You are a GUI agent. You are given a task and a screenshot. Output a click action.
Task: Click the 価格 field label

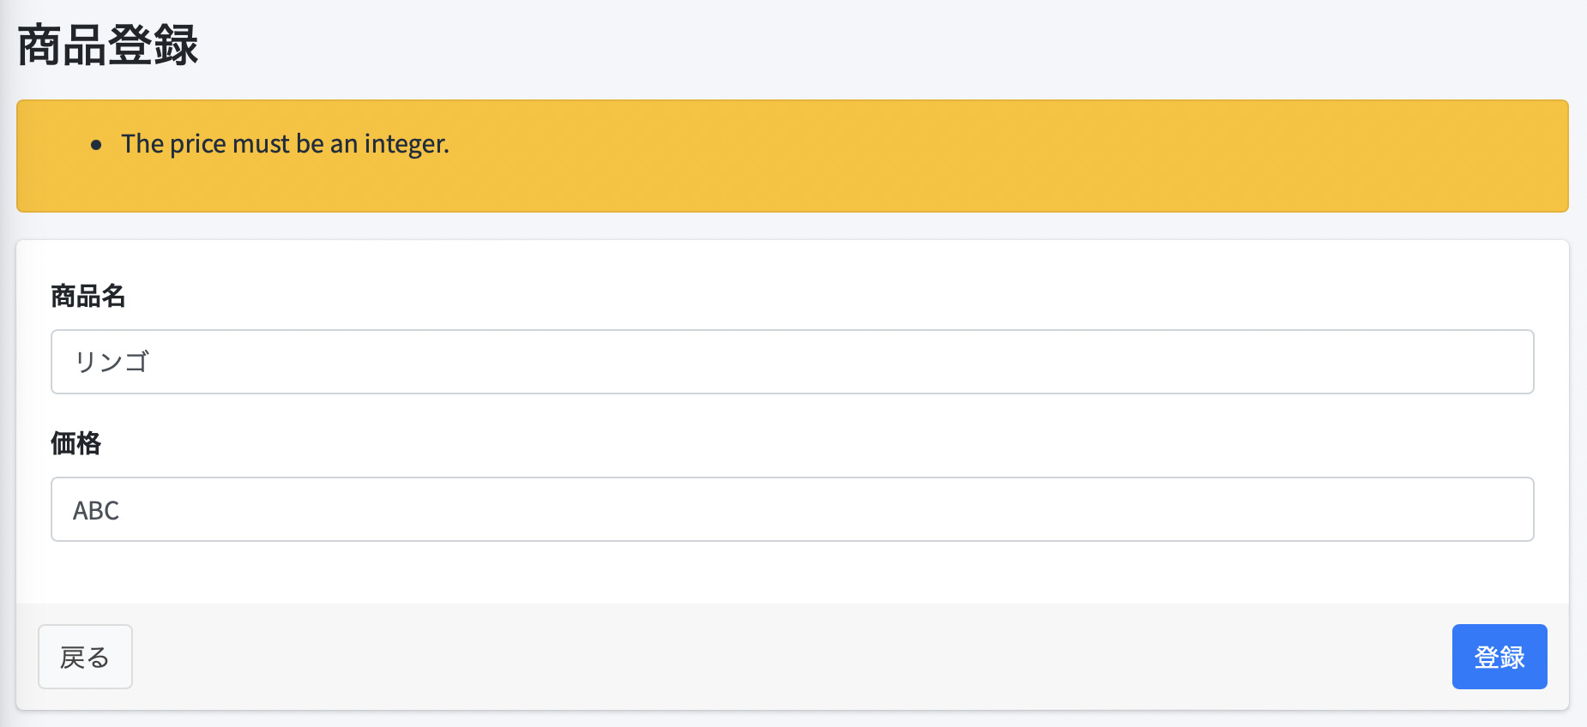[75, 443]
